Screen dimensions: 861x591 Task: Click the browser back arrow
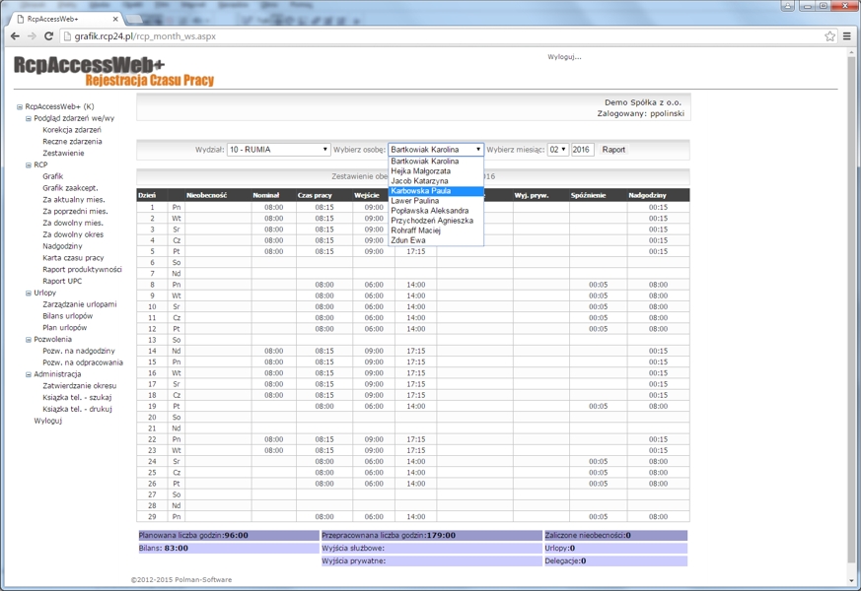pyautogui.click(x=14, y=36)
